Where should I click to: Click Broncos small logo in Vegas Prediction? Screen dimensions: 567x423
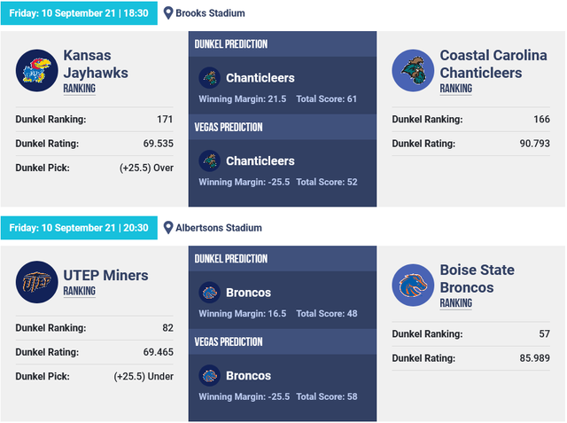point(210,376)
